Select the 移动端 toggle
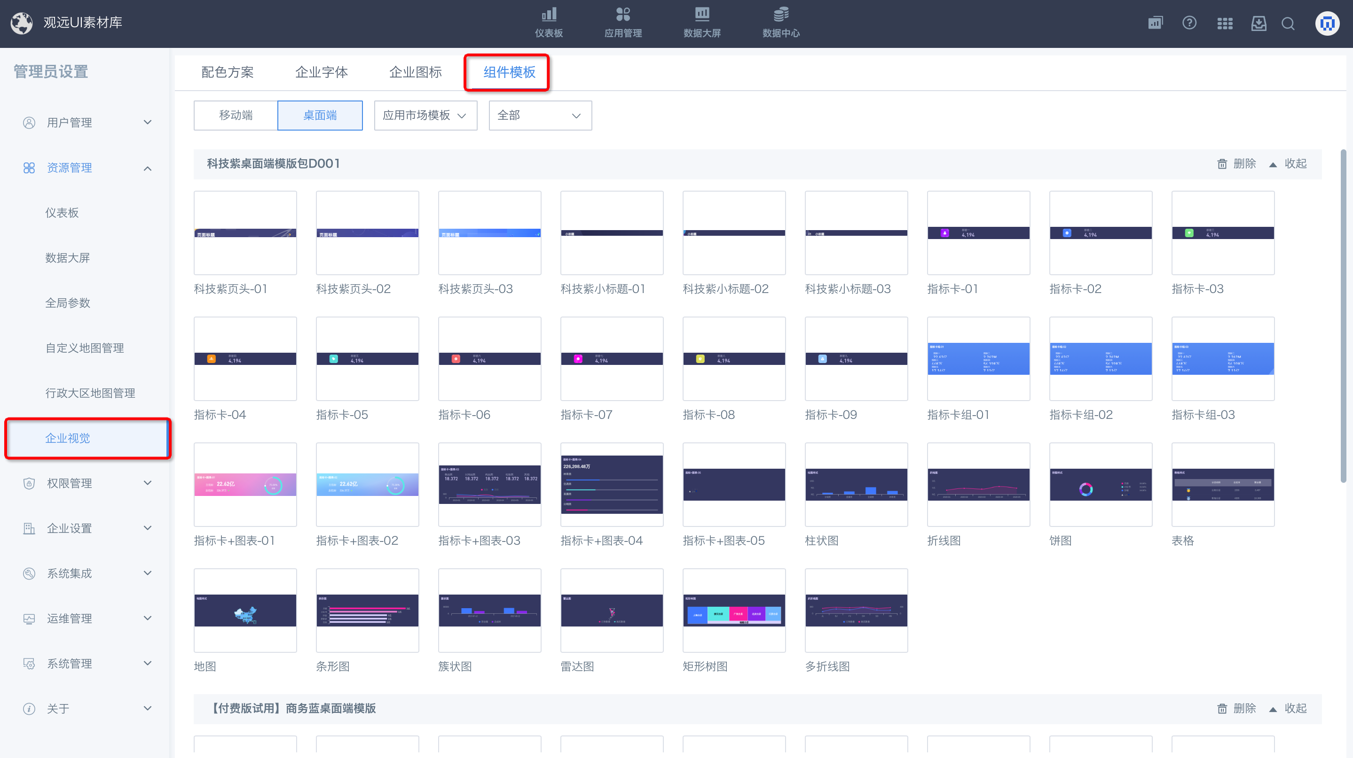 (236, 116)
